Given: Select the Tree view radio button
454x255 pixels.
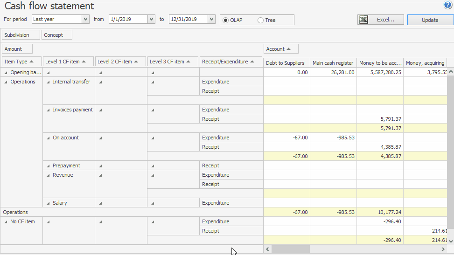Looking at the screenshot, I should [x=260, y=20].
